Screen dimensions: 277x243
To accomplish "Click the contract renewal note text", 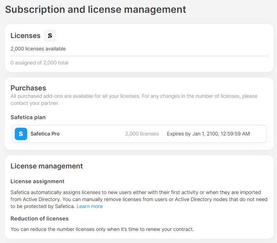I will [102, 229].
